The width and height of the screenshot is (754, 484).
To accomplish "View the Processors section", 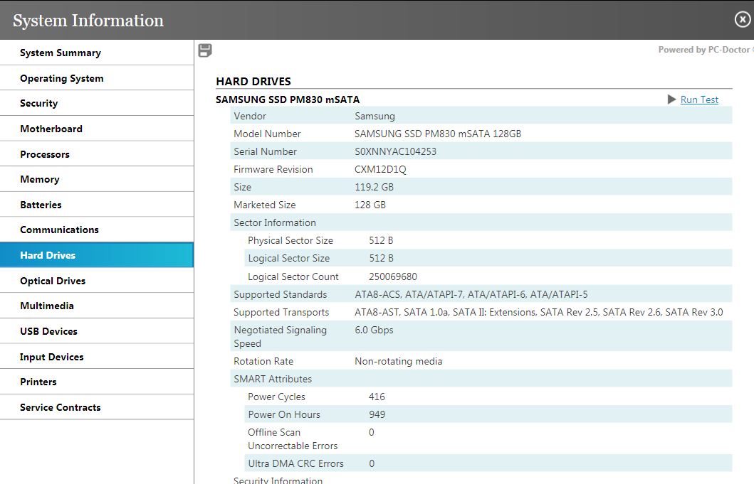I will [x=97, y=154].
